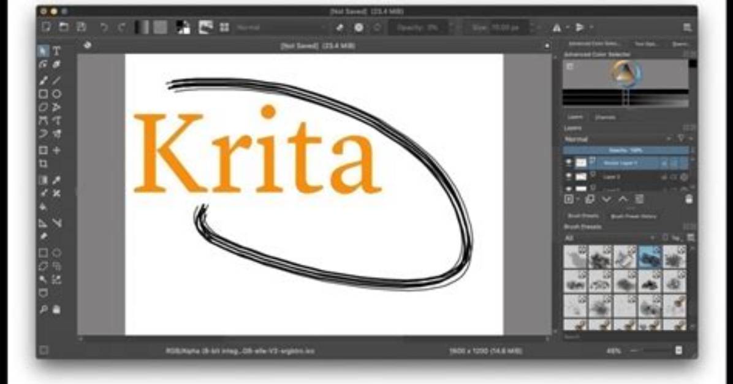
Task: Open the brush presets grid icon
Action: [x=224, y=28]
